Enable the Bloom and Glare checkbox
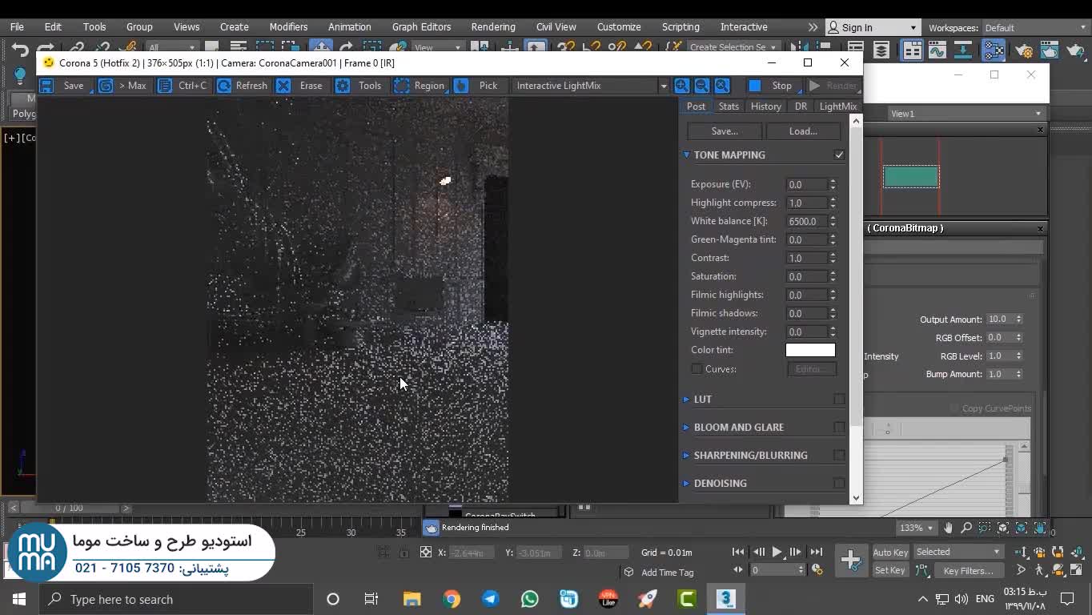 839,428
